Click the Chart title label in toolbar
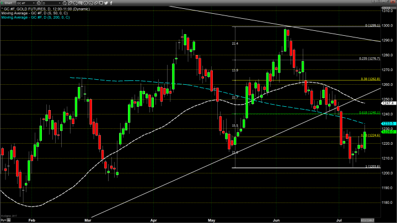Screen dimensions: 397x223 [8, 3]
